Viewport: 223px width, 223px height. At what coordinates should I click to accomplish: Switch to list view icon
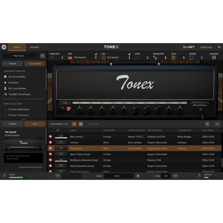click(74, 124)
